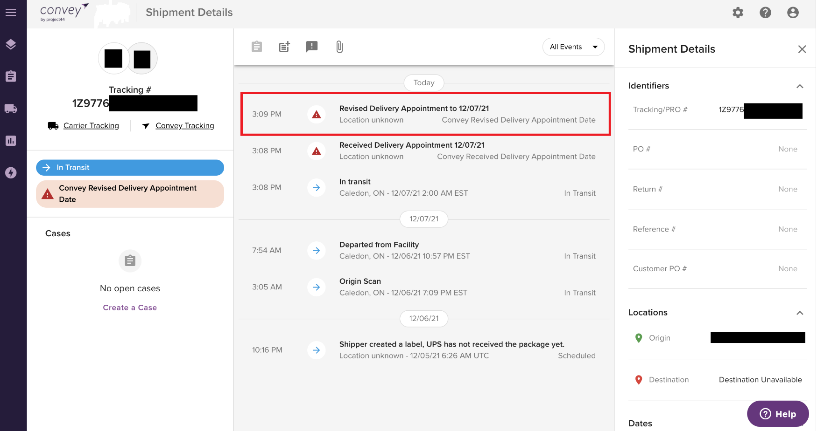Click the 3:09 PM event timestamp

point(267,114)
